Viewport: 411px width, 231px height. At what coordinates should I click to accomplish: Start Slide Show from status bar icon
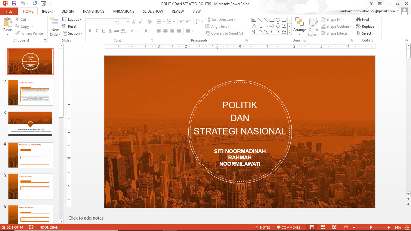point(346,227)
